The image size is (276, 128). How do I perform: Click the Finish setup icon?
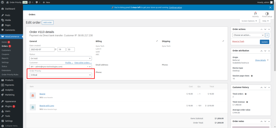point(267,13)
